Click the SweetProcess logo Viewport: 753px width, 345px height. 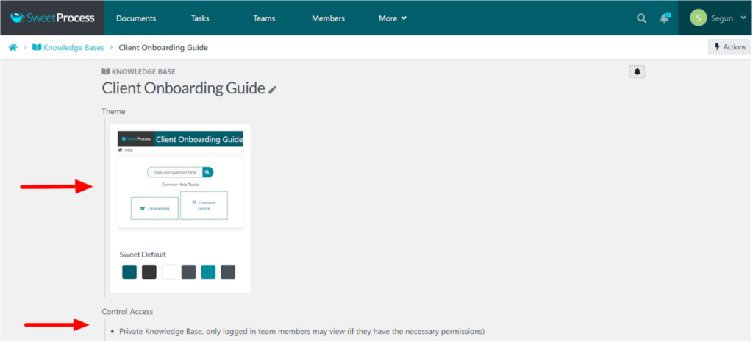point(52,18)
